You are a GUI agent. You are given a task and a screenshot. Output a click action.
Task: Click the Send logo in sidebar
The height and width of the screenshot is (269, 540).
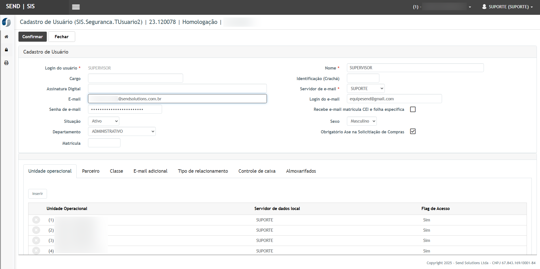point(6,22)
